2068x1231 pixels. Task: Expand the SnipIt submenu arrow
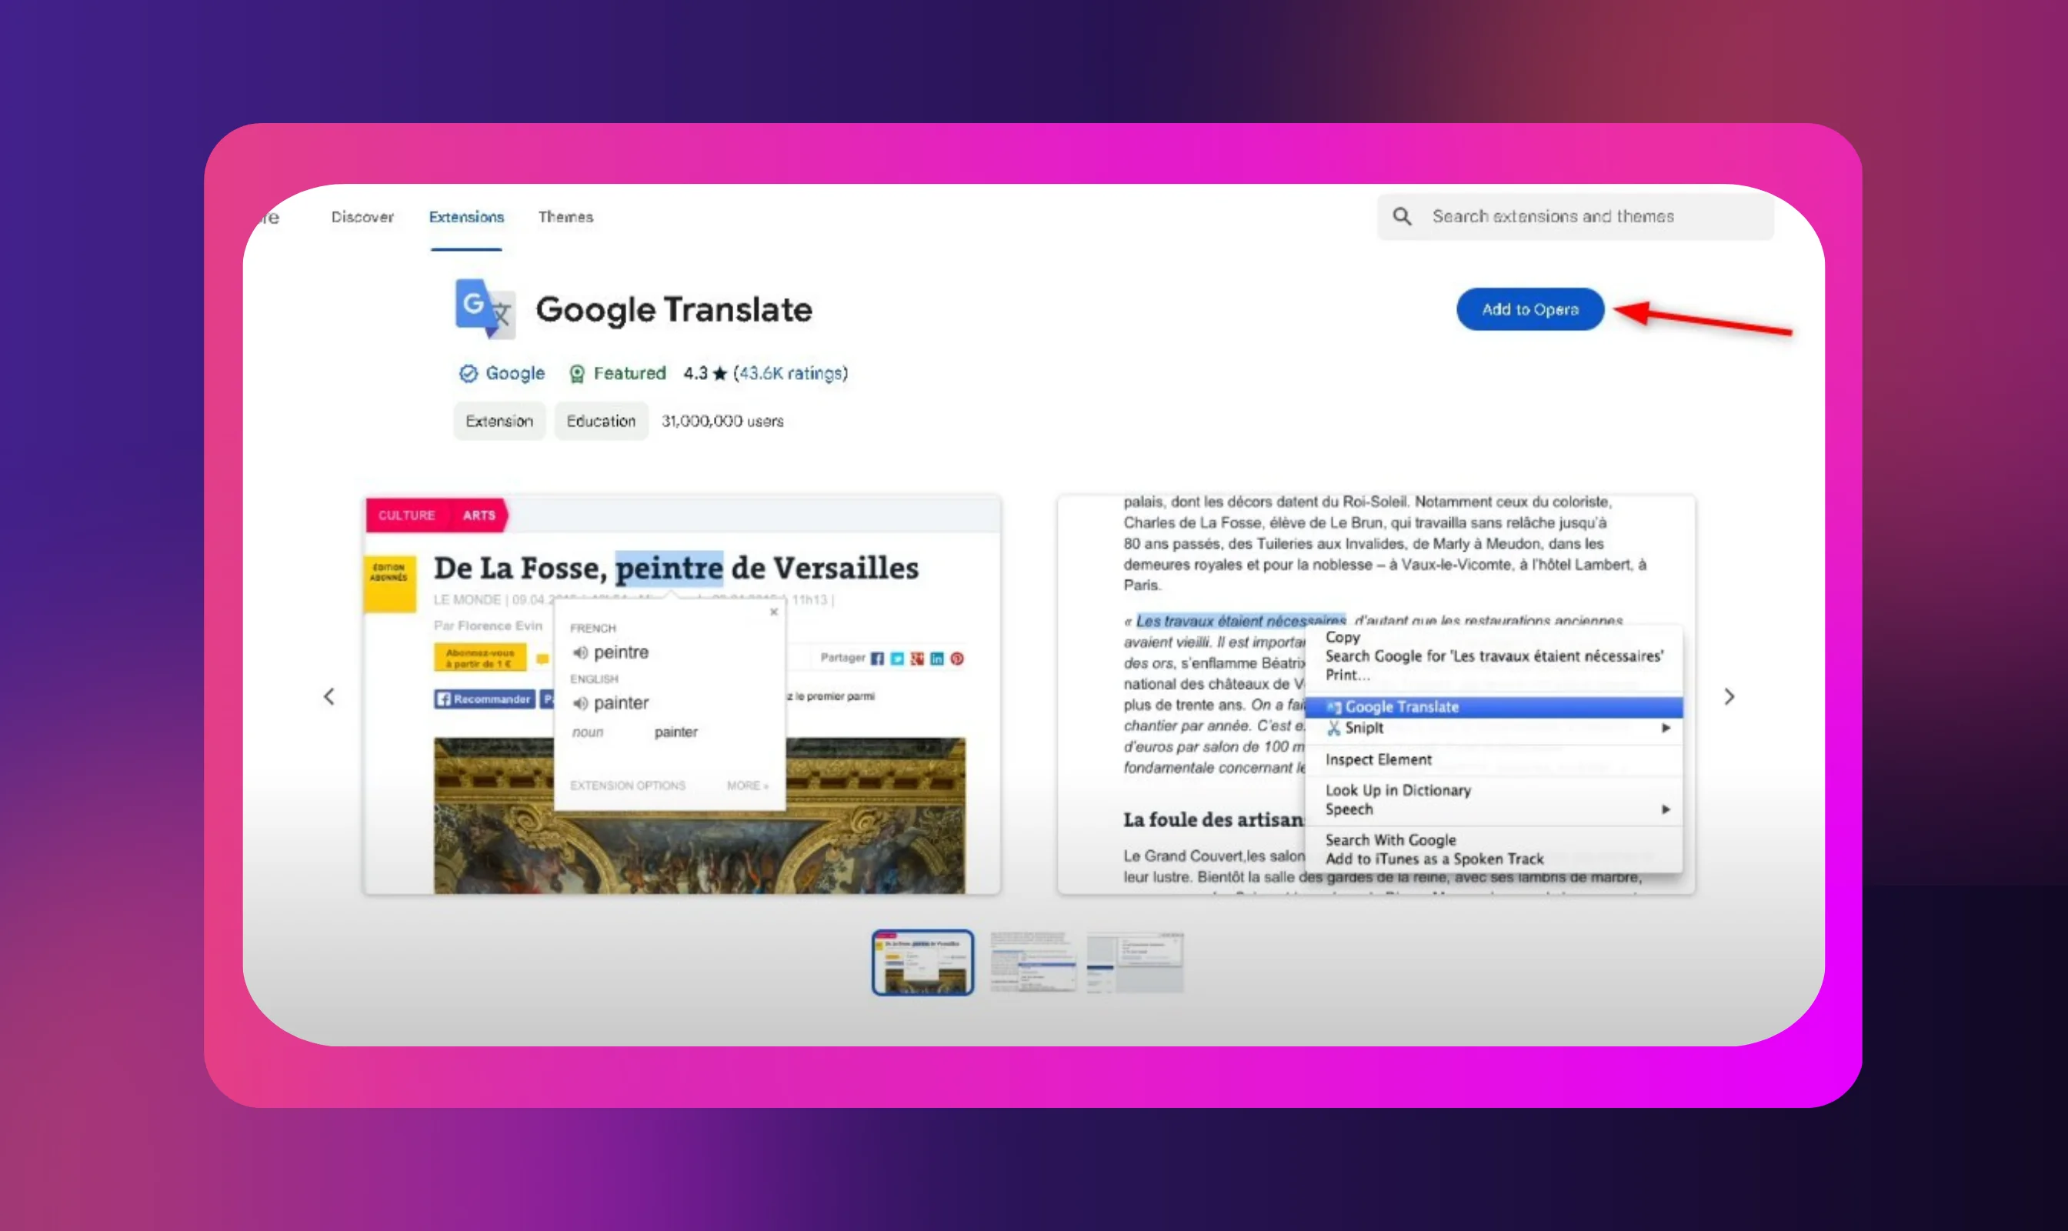pyautogui.click(x=1666, y=728)
